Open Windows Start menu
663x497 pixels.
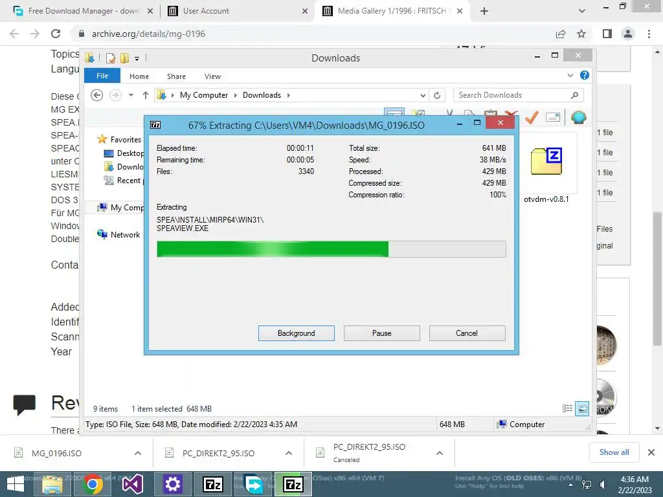tap(16, 484)
